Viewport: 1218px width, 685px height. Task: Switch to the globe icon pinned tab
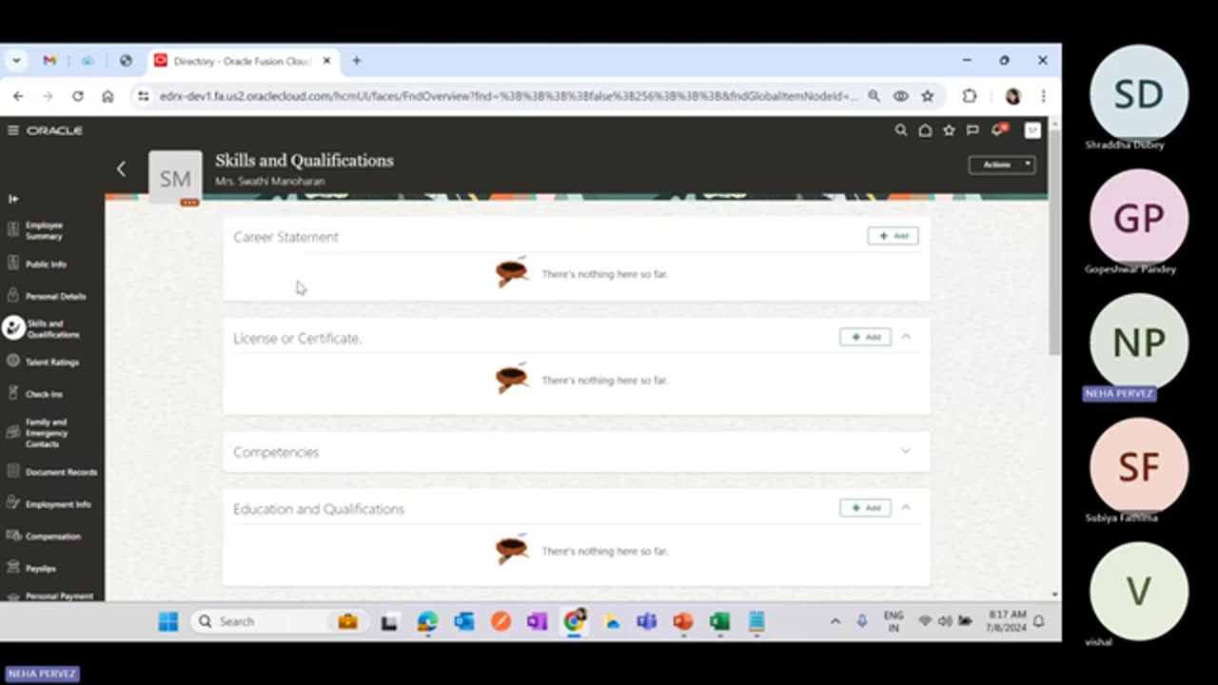(x=126, y=60)
